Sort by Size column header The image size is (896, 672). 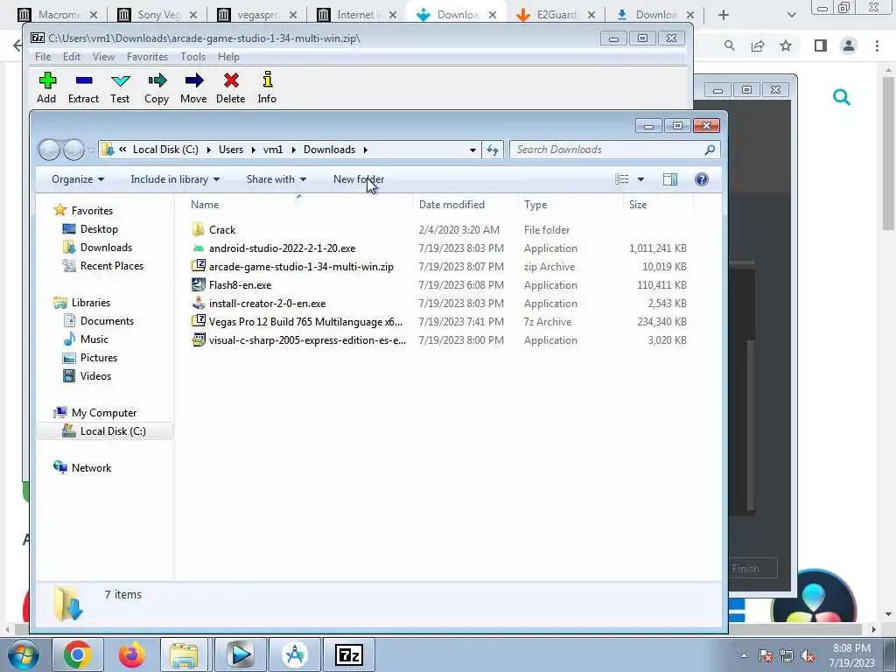click(x=638, y=205)
